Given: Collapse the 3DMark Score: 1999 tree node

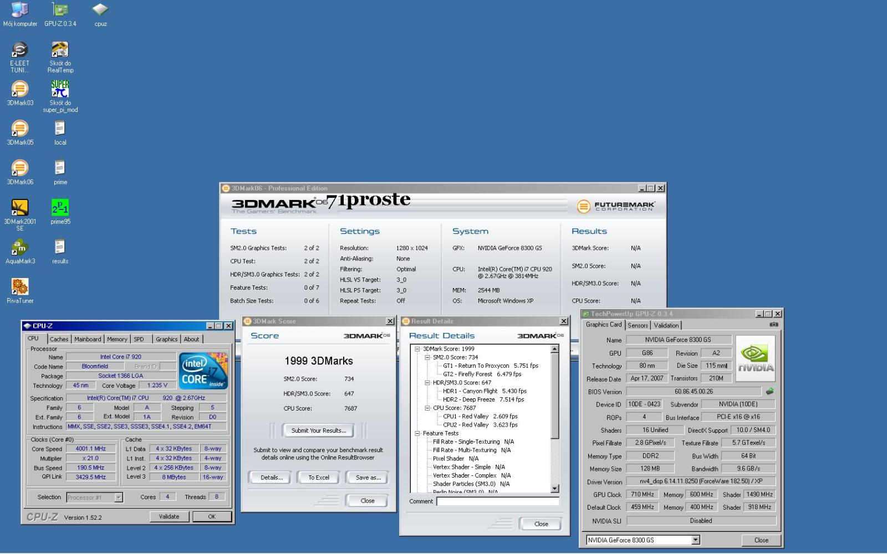Looking at the screenshot, I should coord(417,349).
